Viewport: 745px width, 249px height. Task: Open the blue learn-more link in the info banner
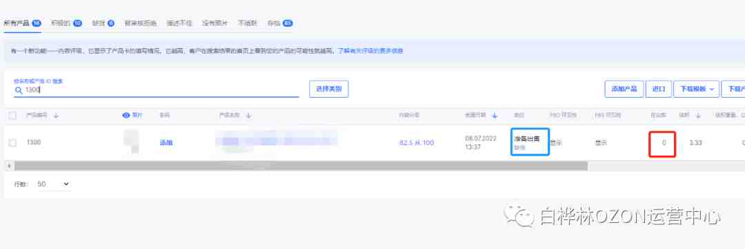pos(370,51)
